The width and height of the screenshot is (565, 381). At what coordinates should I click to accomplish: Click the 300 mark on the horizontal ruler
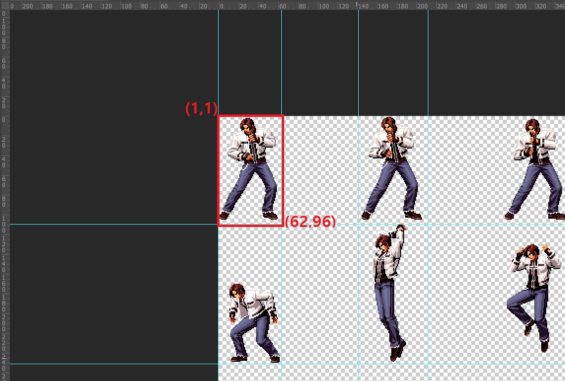pyautogui.click(x=521, y=6)
